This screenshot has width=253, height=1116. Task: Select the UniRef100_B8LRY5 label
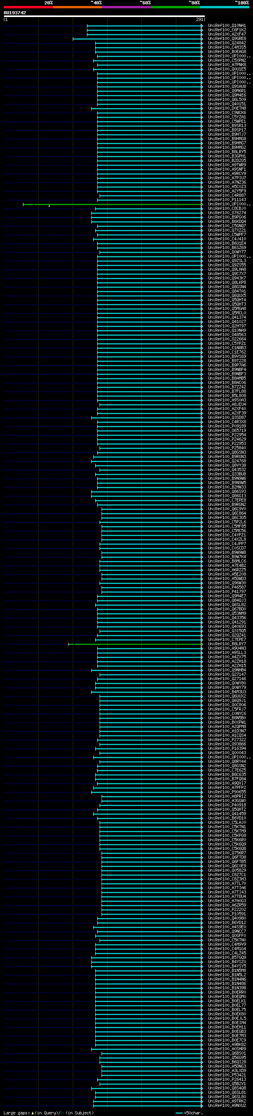227,152
